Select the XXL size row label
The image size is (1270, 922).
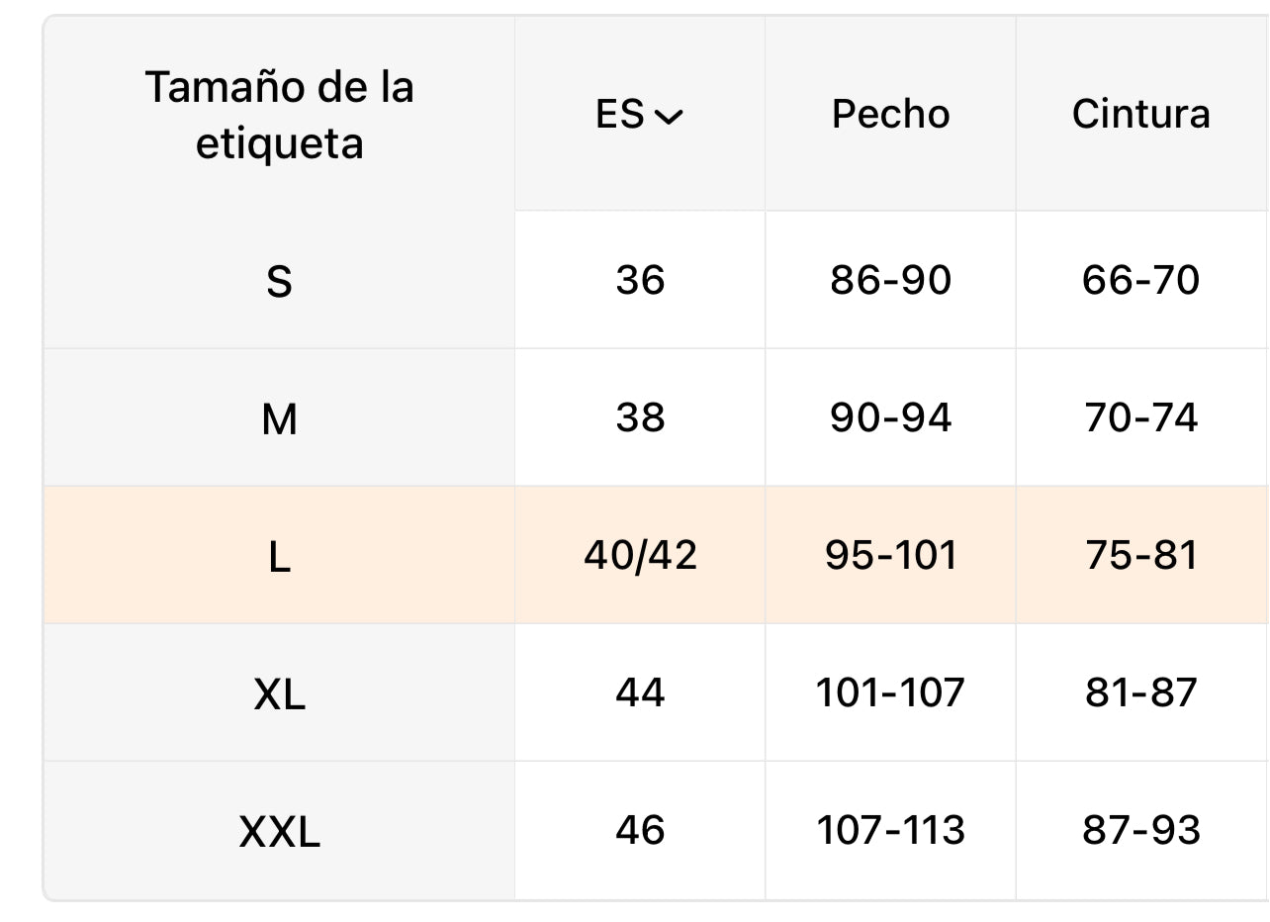[279, 832]
